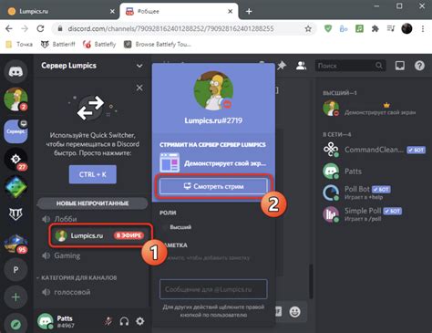Open the help question mark icon

(x=419, y=66)
